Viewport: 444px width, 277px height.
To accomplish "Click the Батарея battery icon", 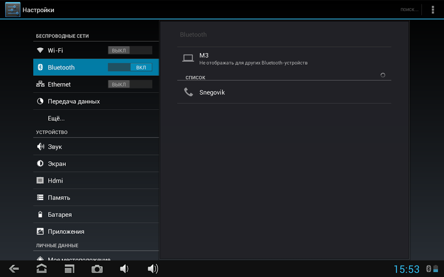I will pyautogui.click(x=40, y=214).
